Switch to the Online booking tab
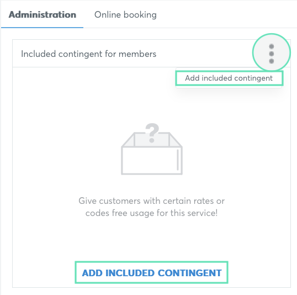The height and width of the screenshot is (295, 297). [x=125, y=15]
